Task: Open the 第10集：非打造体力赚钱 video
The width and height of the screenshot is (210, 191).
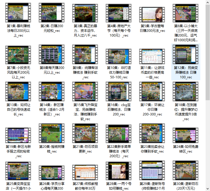Action: 118,56
